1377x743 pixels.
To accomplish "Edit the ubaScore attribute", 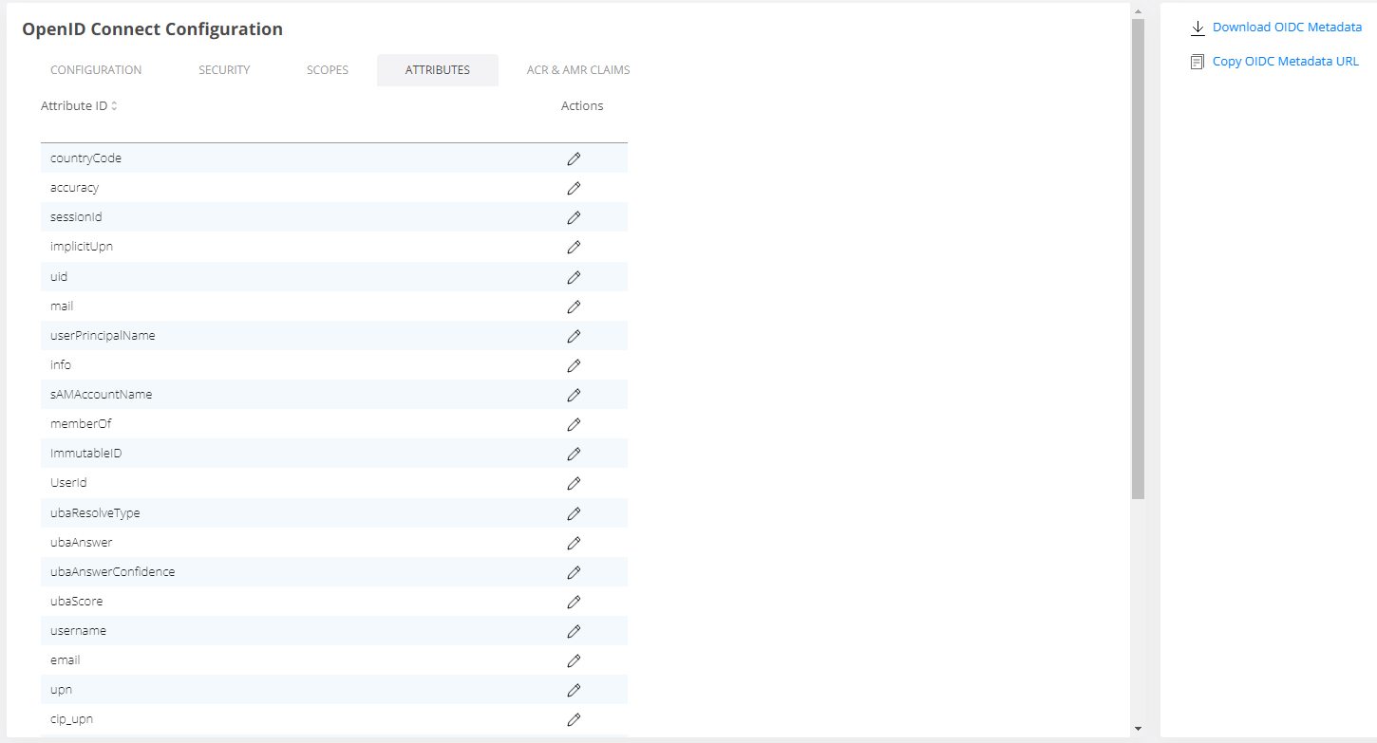I will [574, 602].
